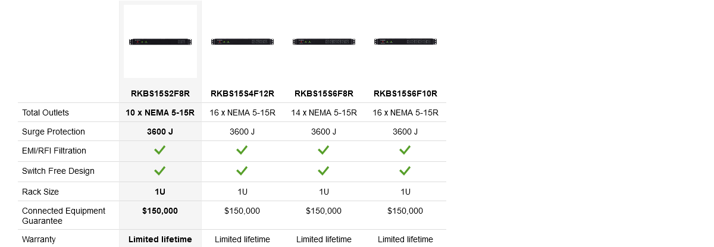Select the RKBS15S6F8R model name
Screen dimensions: 714x247
pyautogui.click(x=324, y=93)
